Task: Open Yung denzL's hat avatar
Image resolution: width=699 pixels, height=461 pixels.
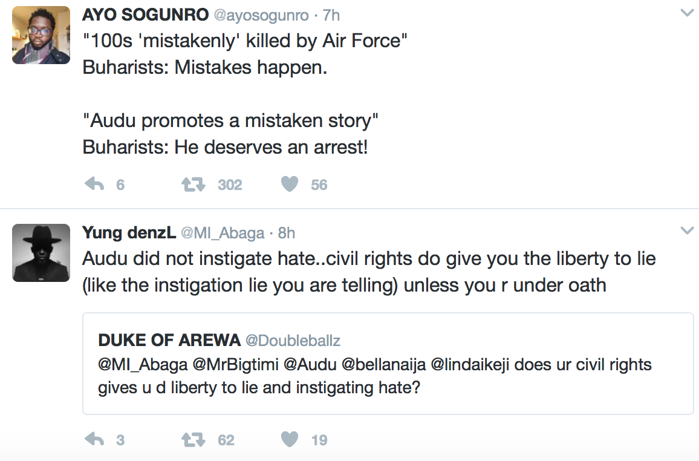Action: pyautogui.click(x=41, y=252)
